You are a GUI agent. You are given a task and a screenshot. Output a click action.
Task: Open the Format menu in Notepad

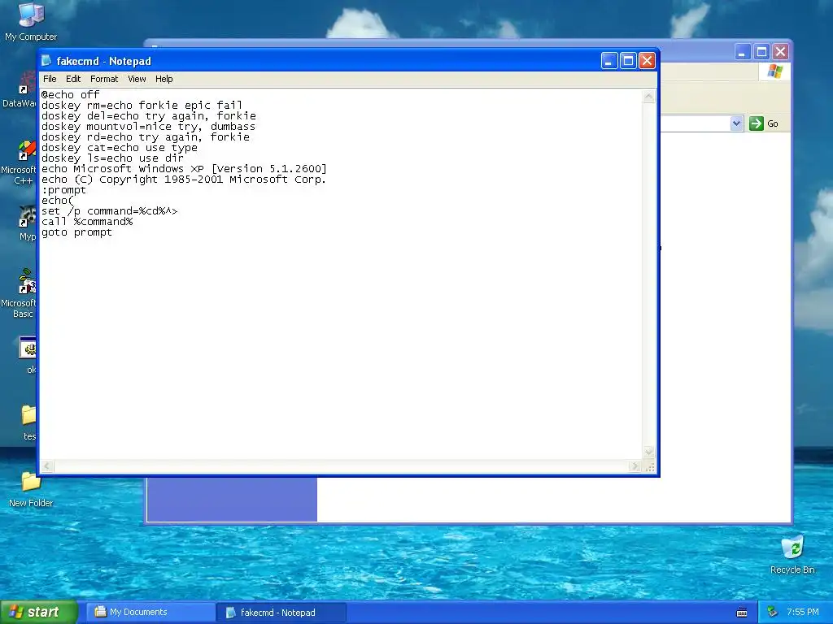pos(103,79)
